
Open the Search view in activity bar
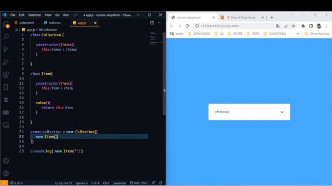click(6, 37)
